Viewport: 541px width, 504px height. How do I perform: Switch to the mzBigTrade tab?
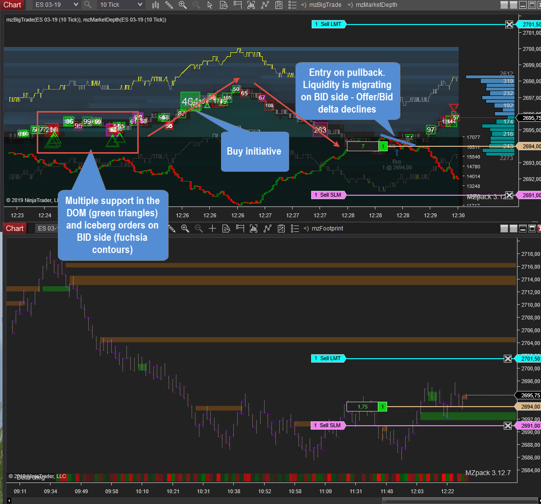(x=321, y=5)
